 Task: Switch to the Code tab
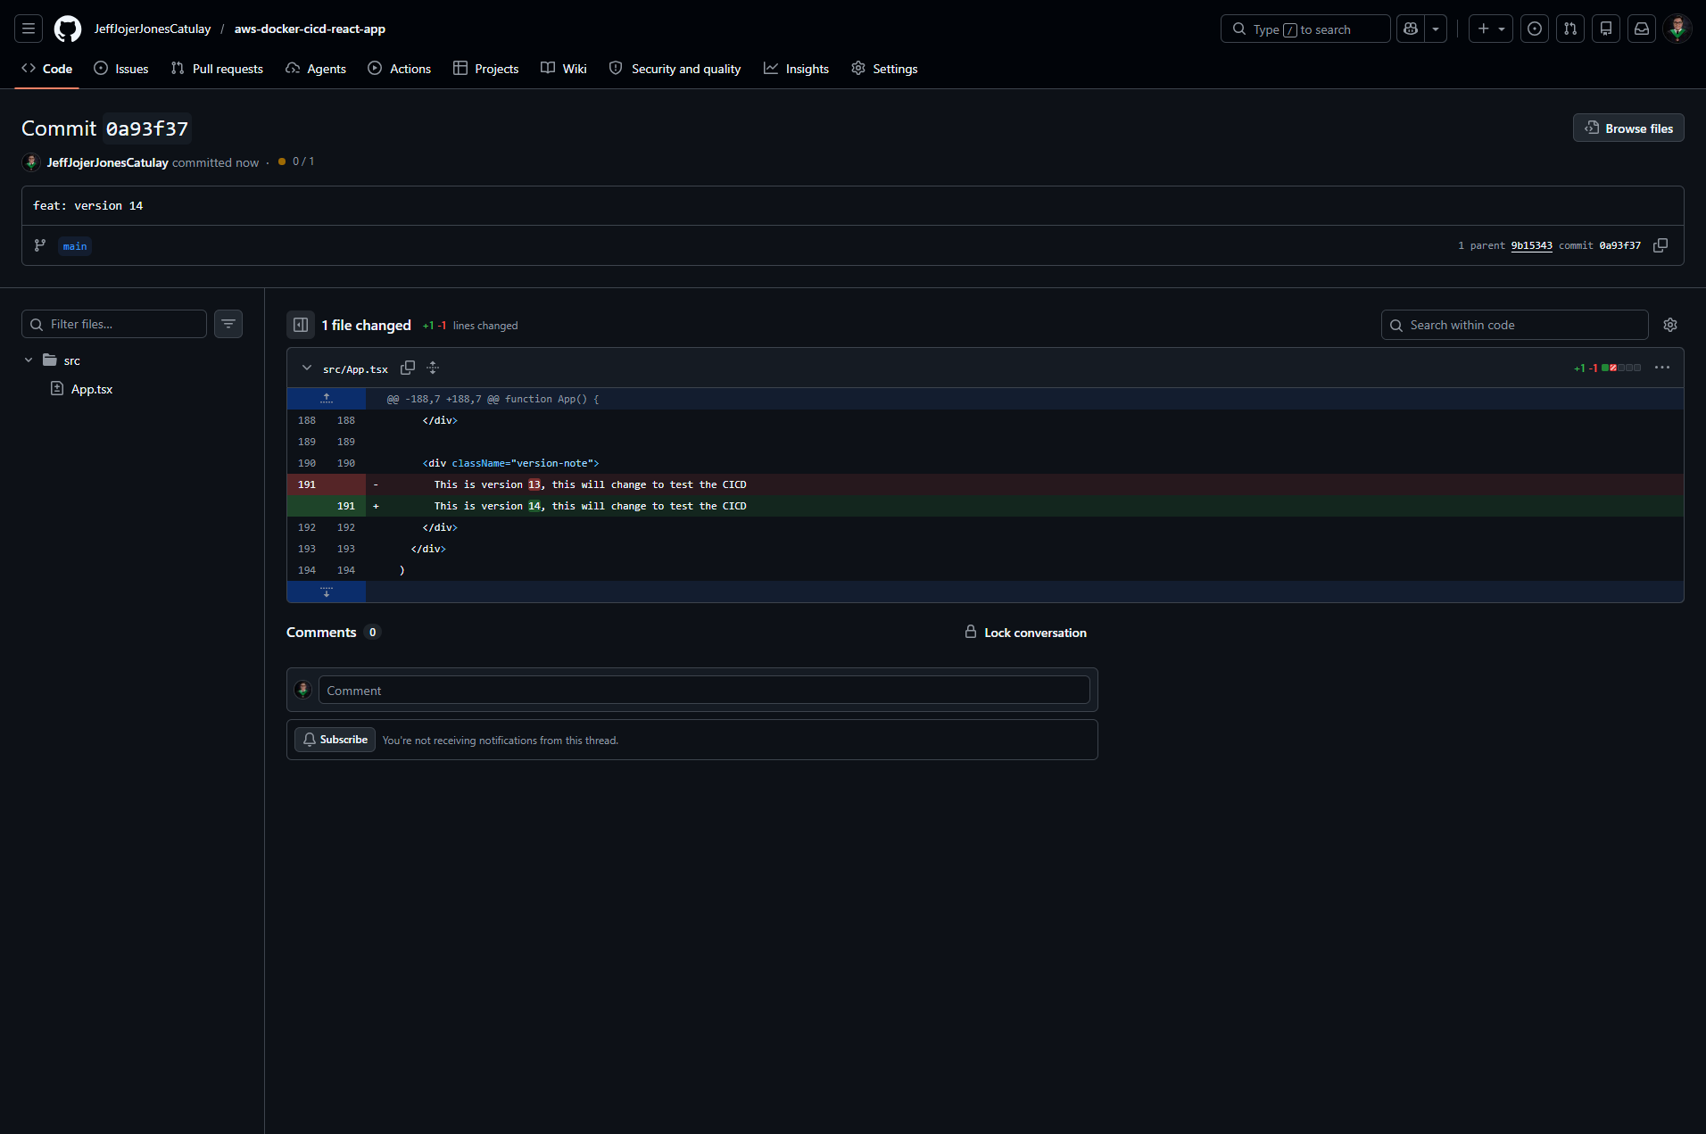(x=47, y=69)
